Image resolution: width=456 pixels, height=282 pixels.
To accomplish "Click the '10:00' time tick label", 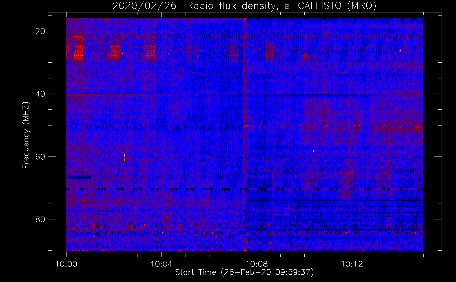I will click(x=66, y=264).
